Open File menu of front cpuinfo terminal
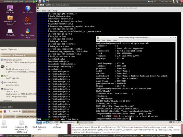Image resolution: width=183 pixels, height=137 pixels. (99, 40)
